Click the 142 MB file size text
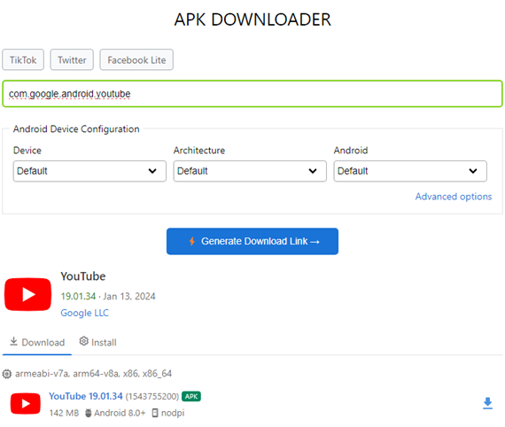The image size is (505, 427). point(64,413)
